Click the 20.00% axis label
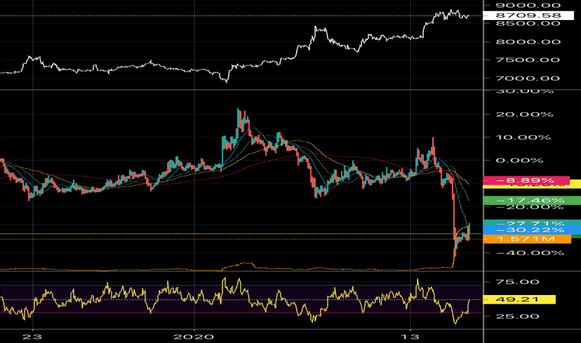The image size is (581, 343). 524,114
